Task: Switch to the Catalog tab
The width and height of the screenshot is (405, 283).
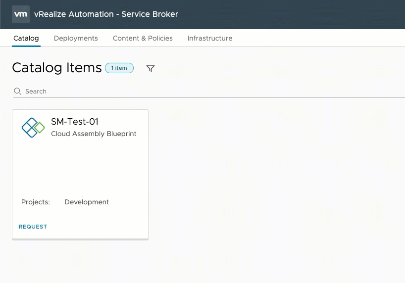Action: pos(26,38)
